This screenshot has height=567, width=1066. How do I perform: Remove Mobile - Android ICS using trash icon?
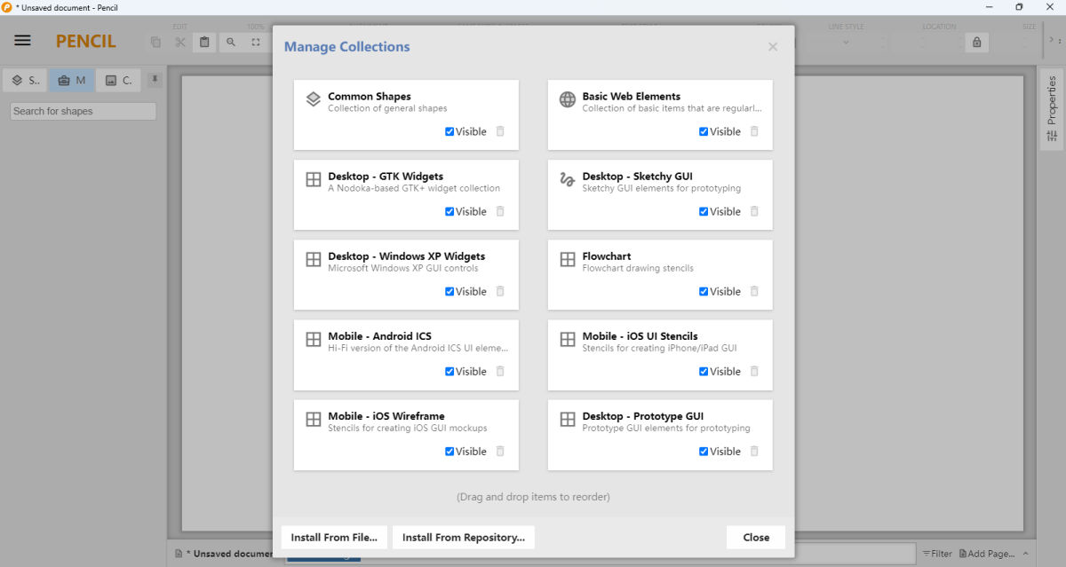point(500,371)
